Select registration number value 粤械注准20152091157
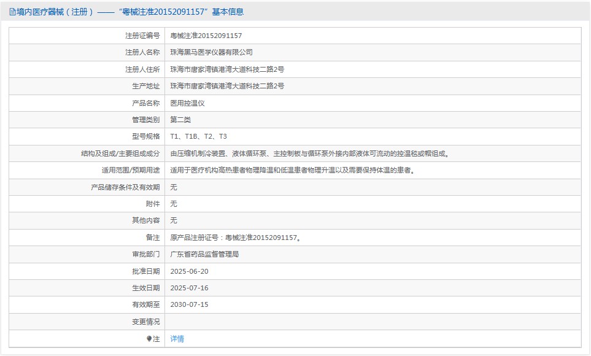The image size is (591, 356). [206, 36]
